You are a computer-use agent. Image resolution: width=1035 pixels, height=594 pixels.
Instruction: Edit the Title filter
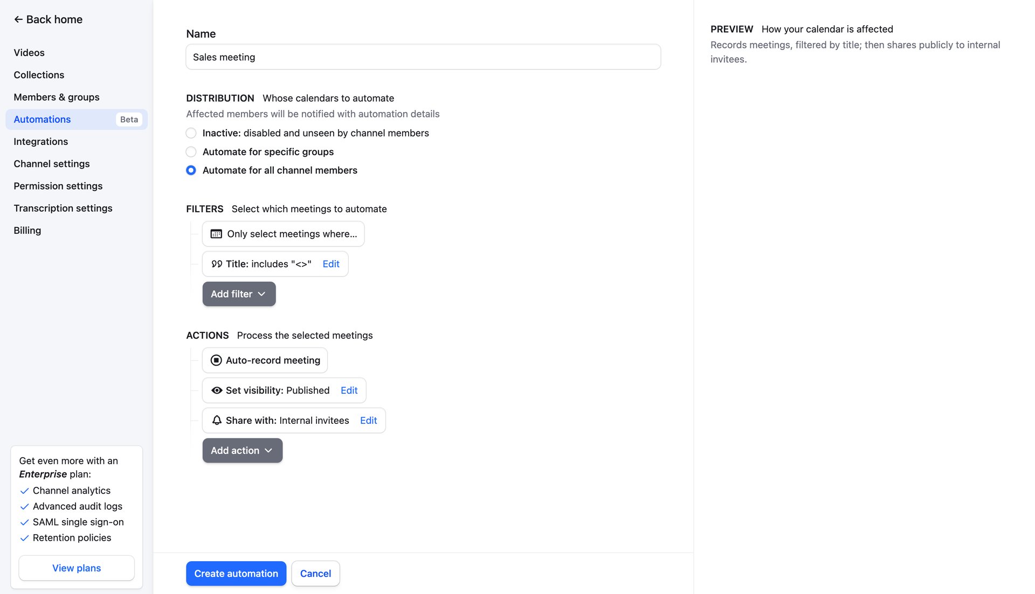click(330, 264)
